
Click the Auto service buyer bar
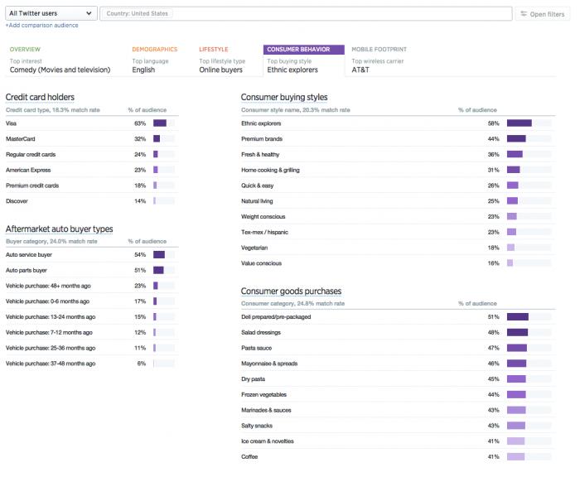click(159, 255)
